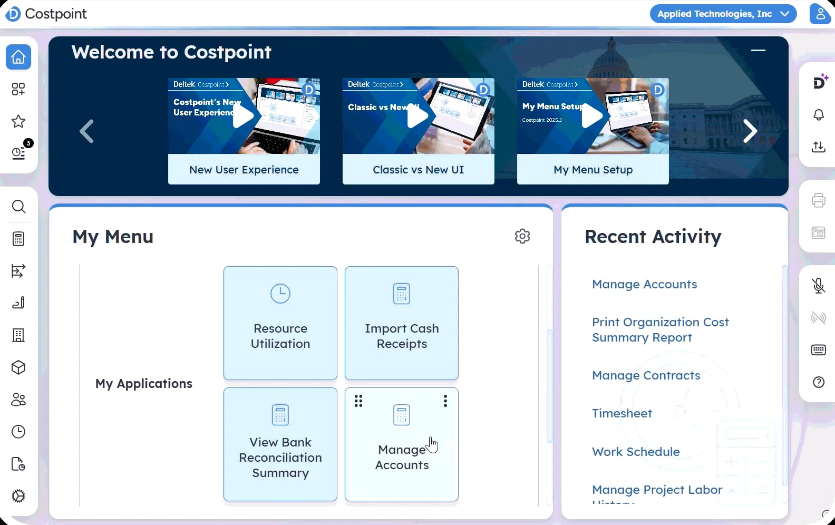835x525 pixels.
Task: Collapse the Welcome to Costpoint banner
Action: [x=758, y=51]
